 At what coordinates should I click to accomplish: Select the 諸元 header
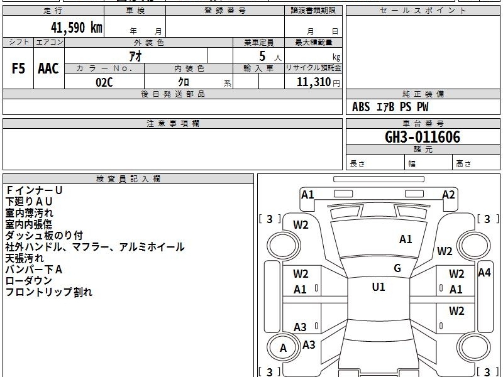[423, 150]
